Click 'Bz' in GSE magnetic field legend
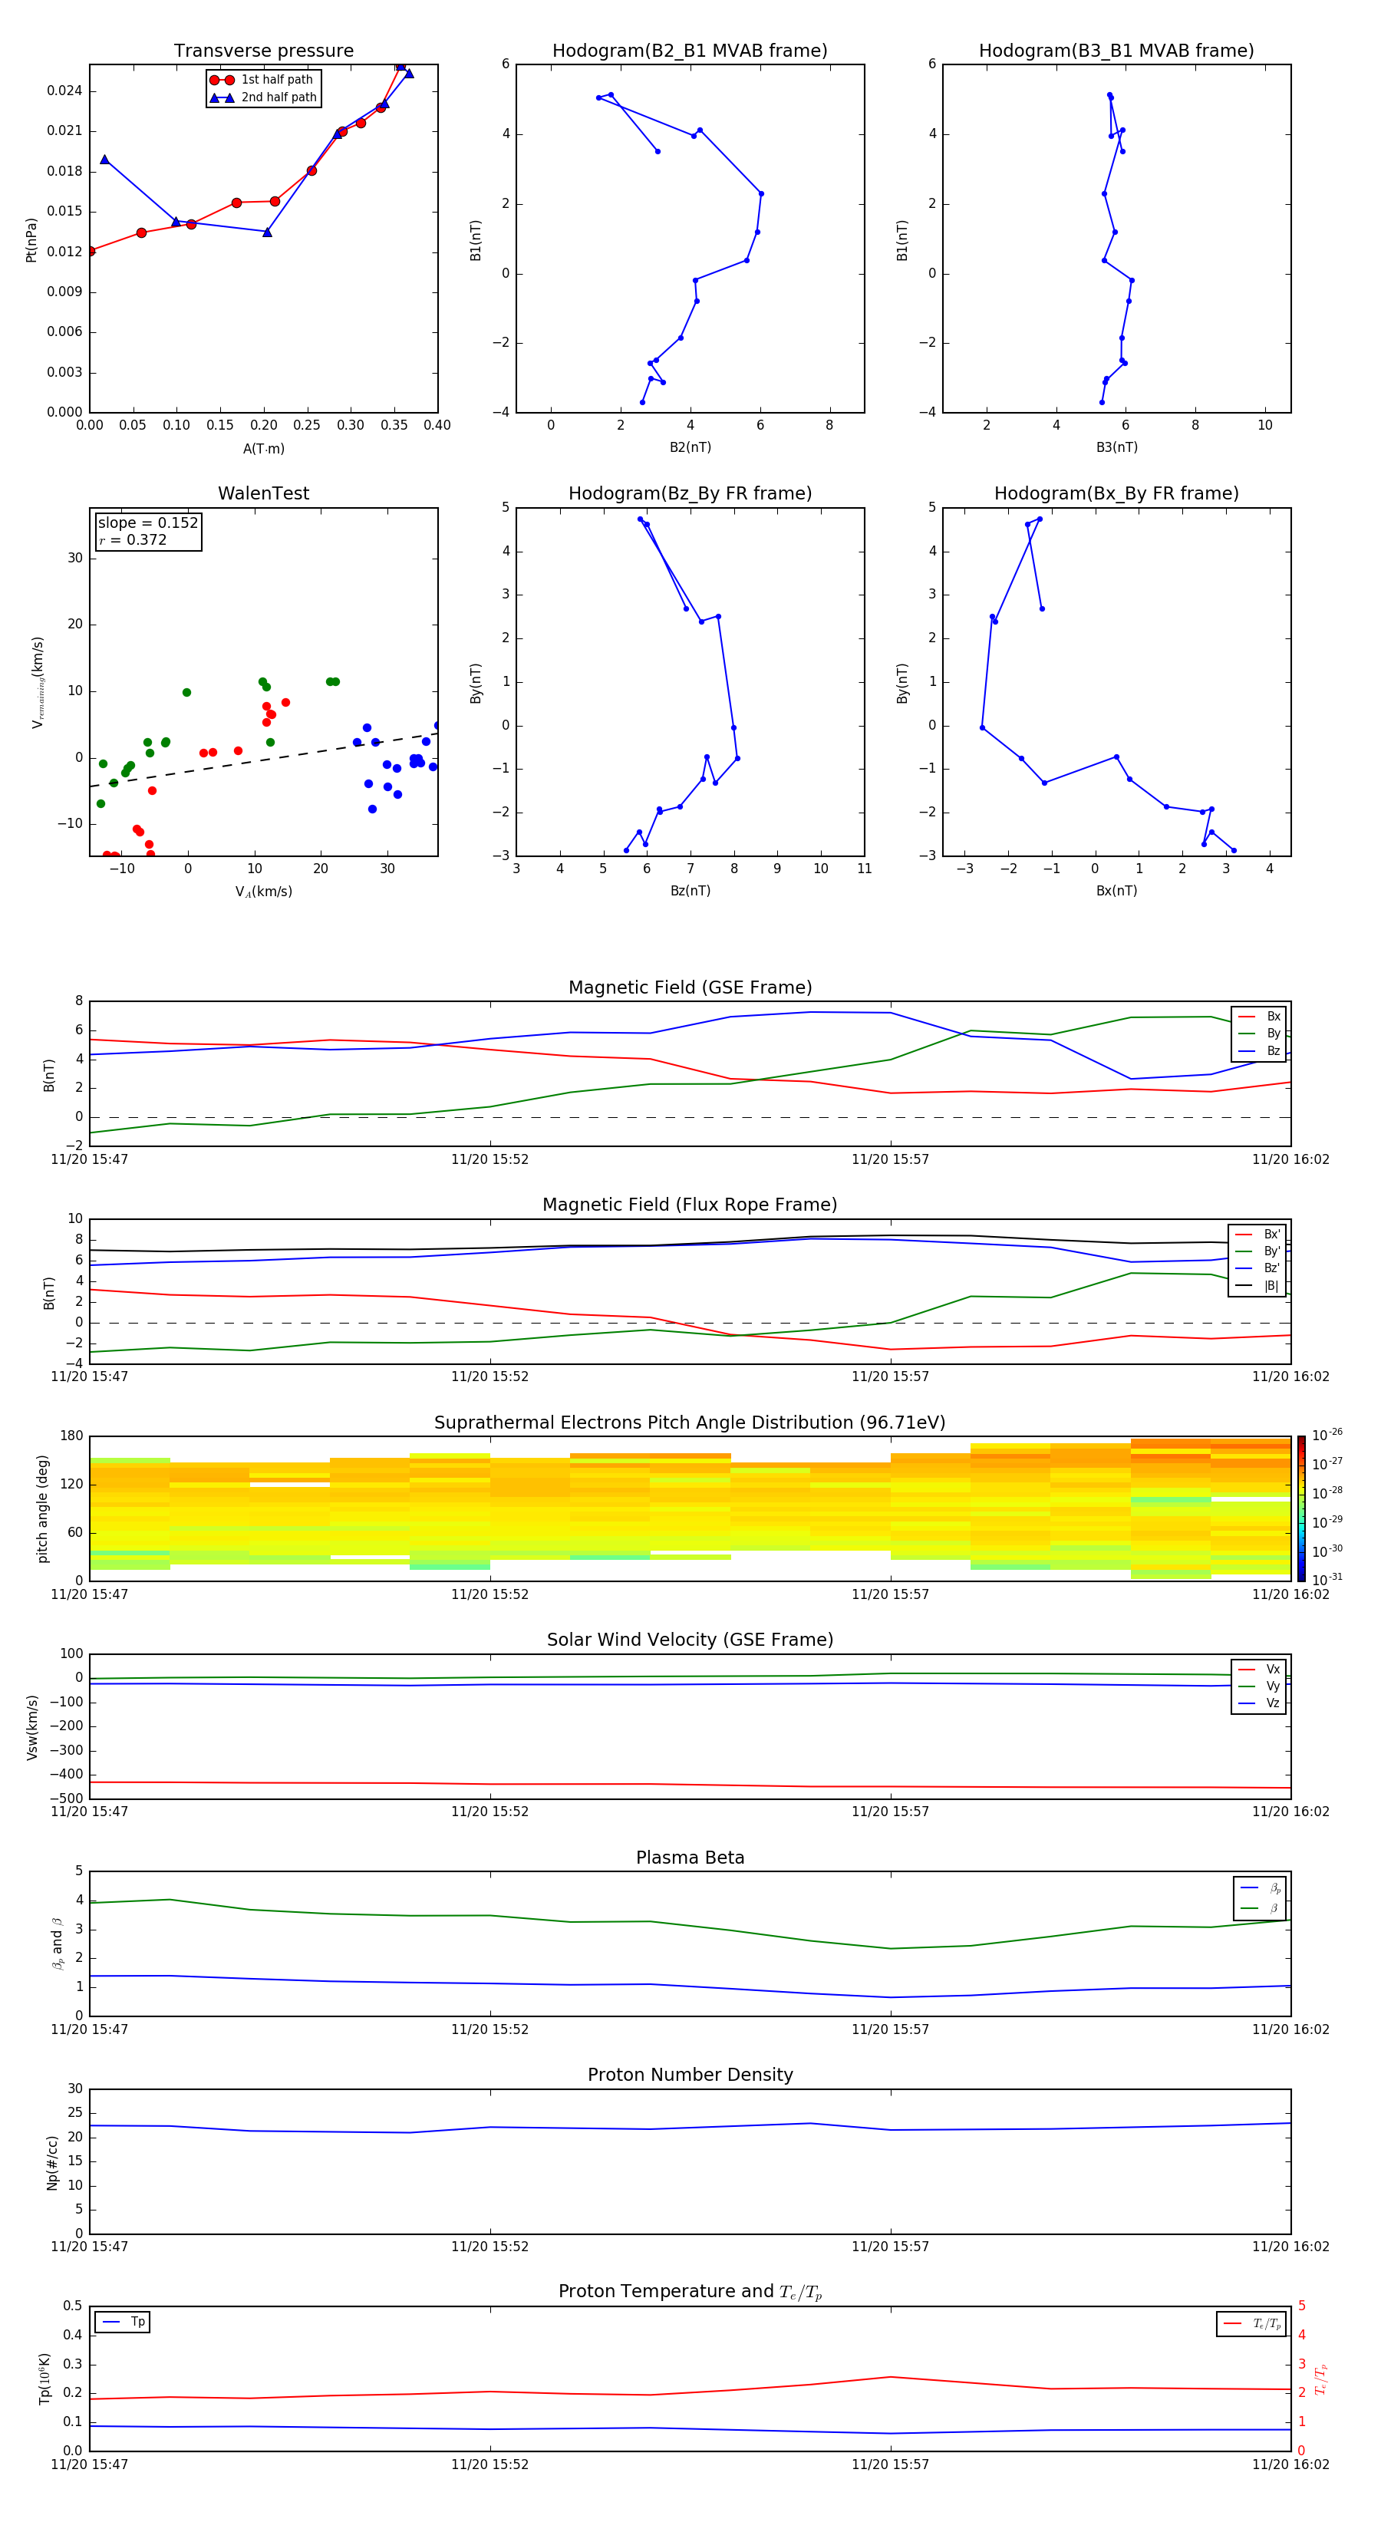Image resolution: width=1381 pixels, height=2532 pixels. 1260,1050
